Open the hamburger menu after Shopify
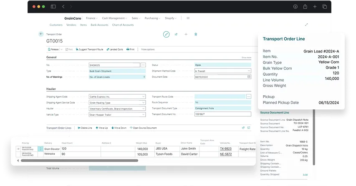Image resolution: width=356 pixels, height=186 pixels. tap(188, 18)
